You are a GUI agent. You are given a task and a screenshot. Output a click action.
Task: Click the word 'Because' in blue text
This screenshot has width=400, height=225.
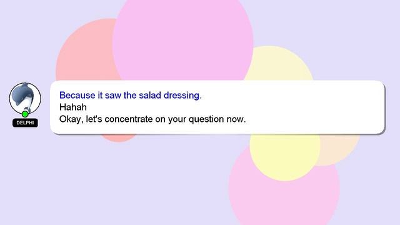(77, 95)
